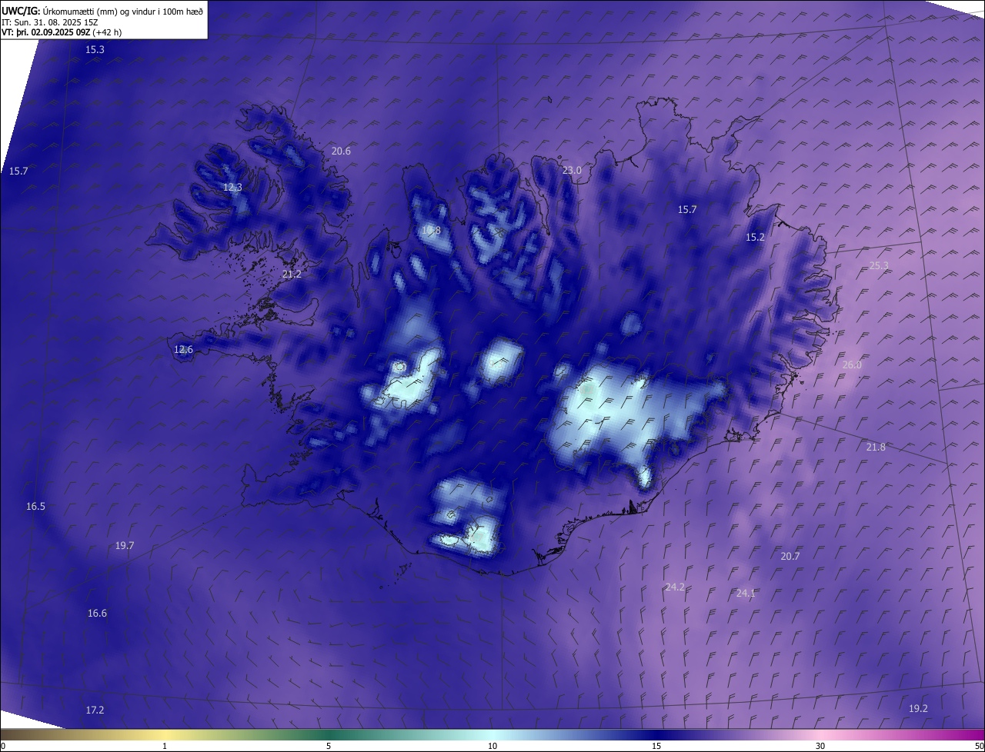Screen dimensions: 985x752
Task: Pick the 12.6 value label
Action: (x=183, y=349)
